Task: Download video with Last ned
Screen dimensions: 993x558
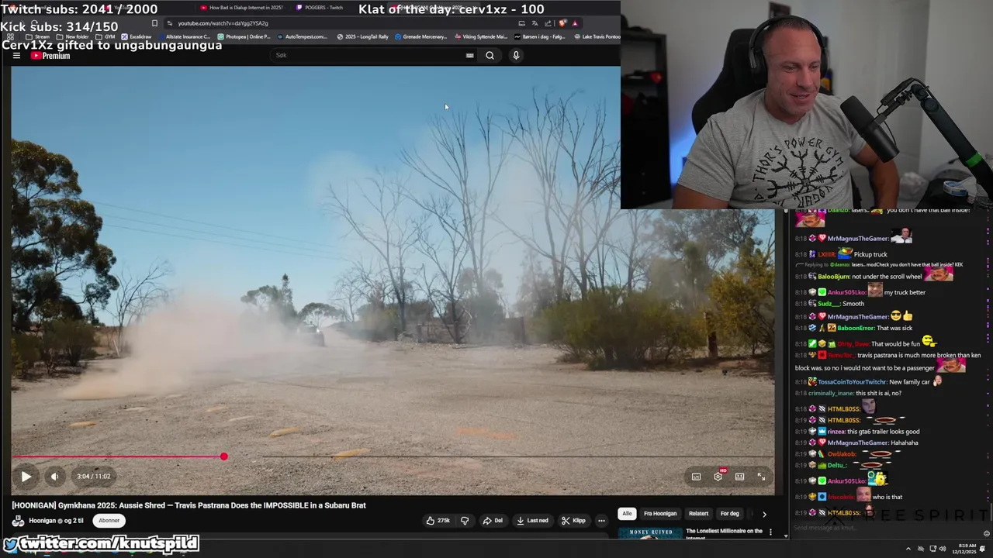Action: point(533,521)
